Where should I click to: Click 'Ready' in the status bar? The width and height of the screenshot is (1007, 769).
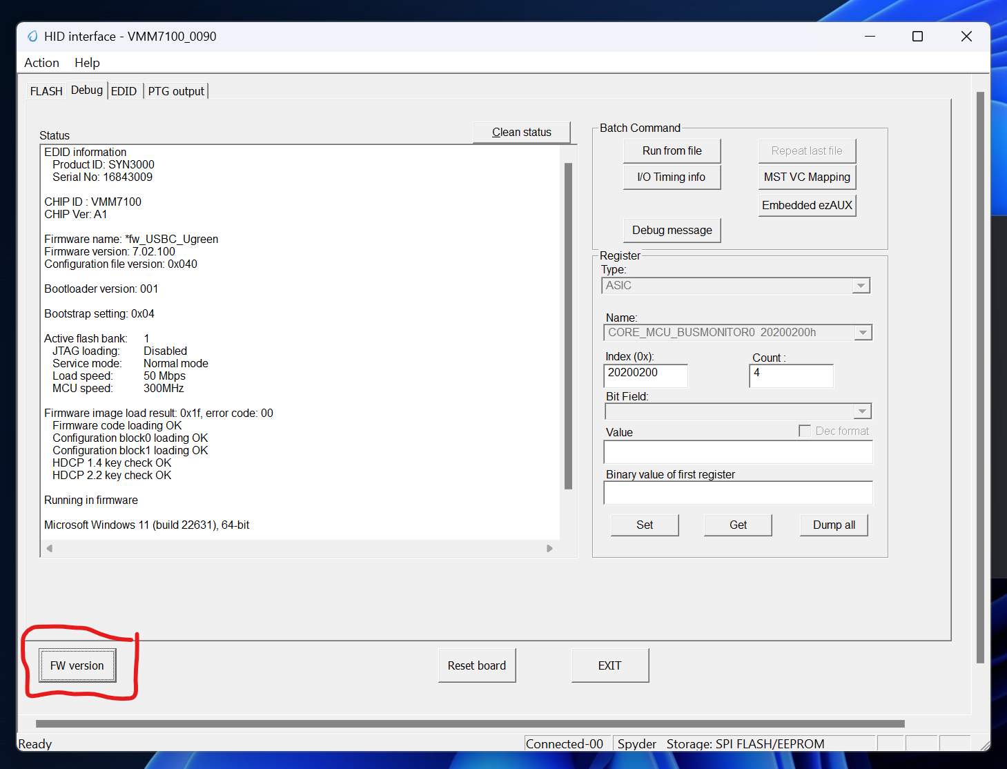click(x=35, y=743)
